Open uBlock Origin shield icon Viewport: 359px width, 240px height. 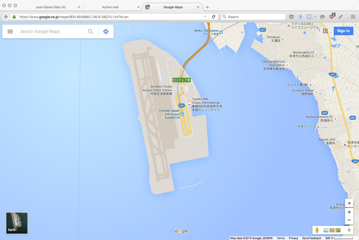[x=331, y=16]
